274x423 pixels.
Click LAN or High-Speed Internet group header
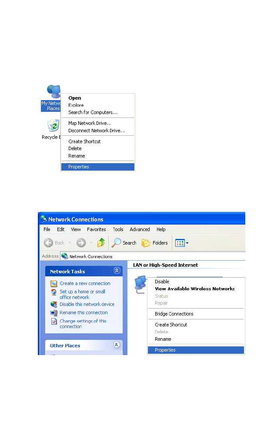(166, 265)
